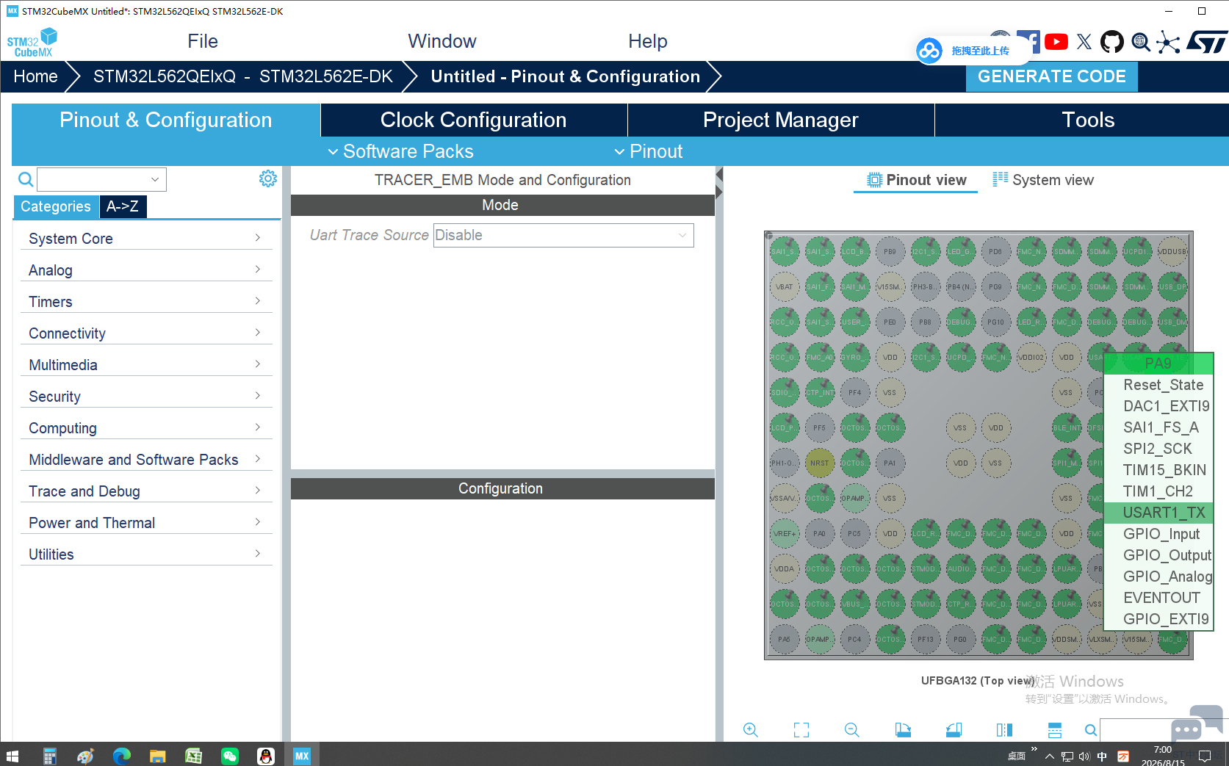Switch to Clock Configuration tab
This screenshot has height=766, width=1229.
pos(474,120)
